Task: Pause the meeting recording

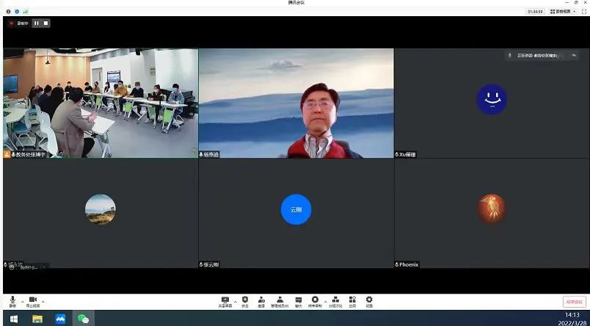Action: tap(37, 23)
